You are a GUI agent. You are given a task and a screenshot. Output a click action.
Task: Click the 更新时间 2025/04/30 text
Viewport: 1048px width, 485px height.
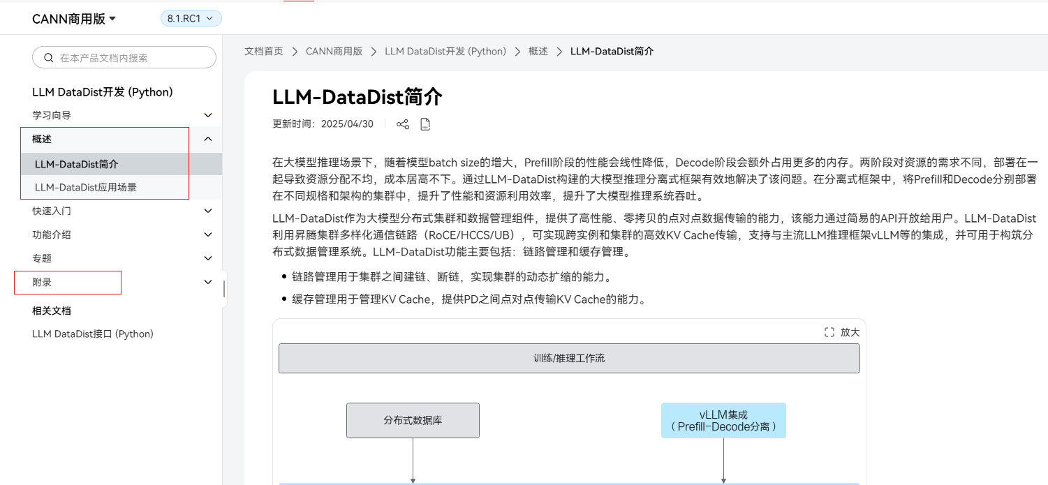tap(323, 124)
